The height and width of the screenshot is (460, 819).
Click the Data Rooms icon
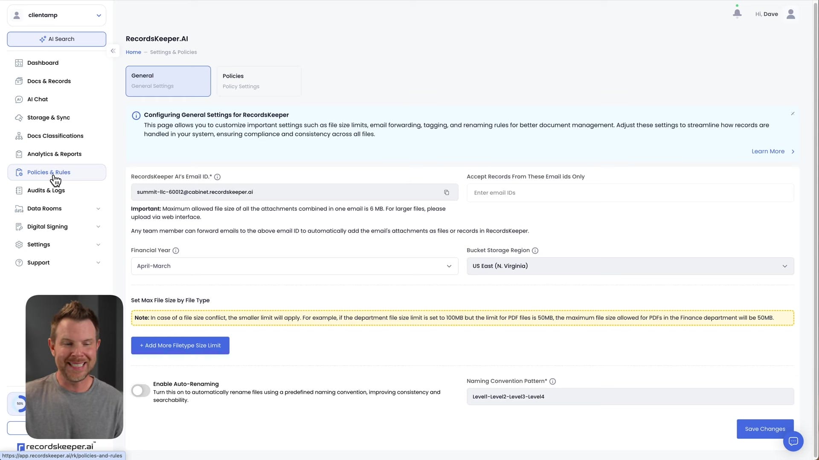coord(19,209)
